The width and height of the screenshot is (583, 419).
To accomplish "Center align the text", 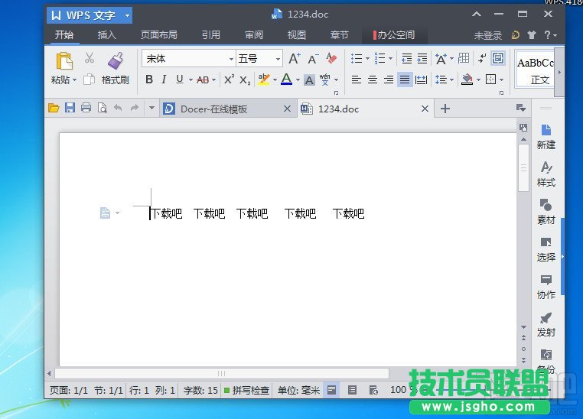I will pyautogui.click(x=373, y=80).
